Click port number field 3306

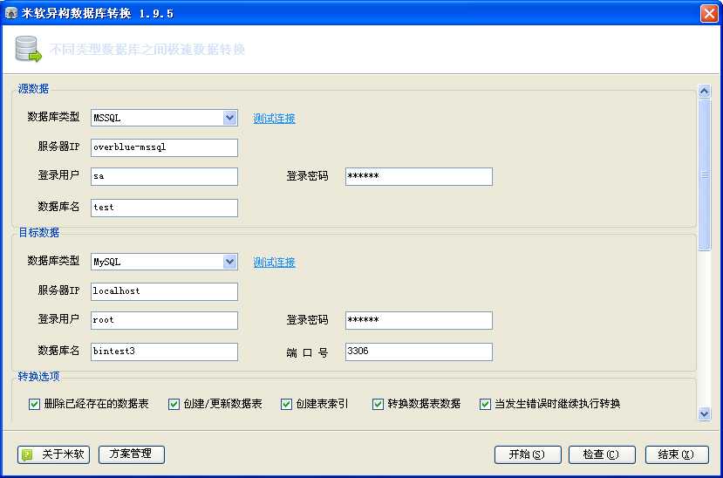click(419, 352)
